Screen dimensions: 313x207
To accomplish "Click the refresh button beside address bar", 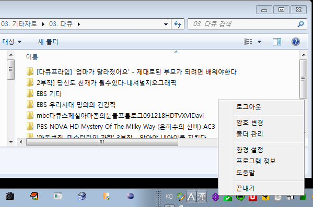I will 178,24.
